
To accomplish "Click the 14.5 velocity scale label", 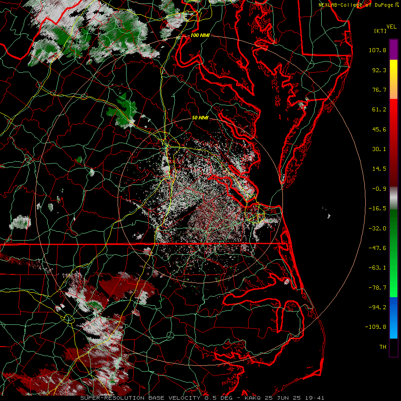I will pyautogui.click(x=379, y=169).
